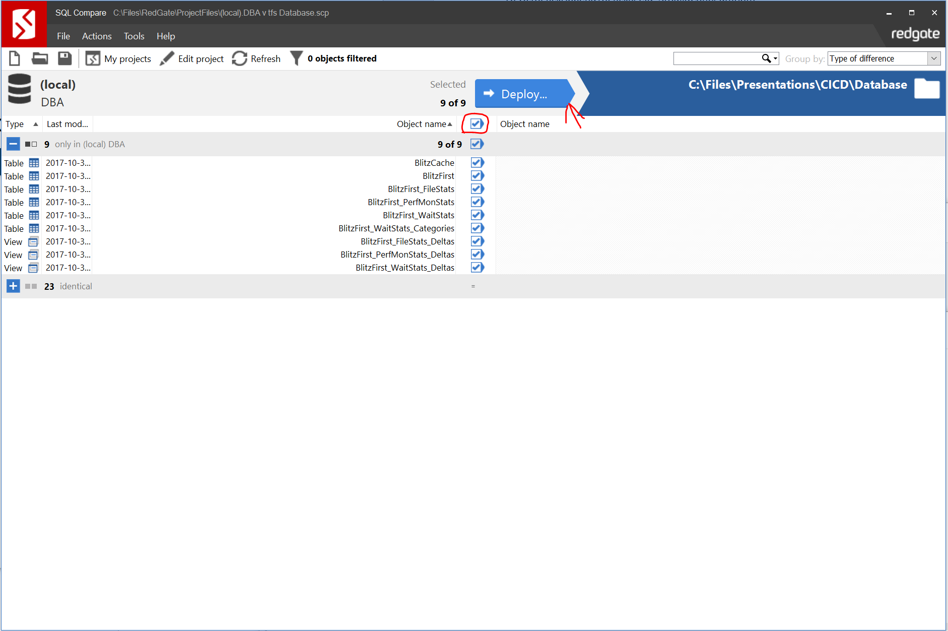Click the redgate logo
948x631 pixels.
tap(915, 34)
